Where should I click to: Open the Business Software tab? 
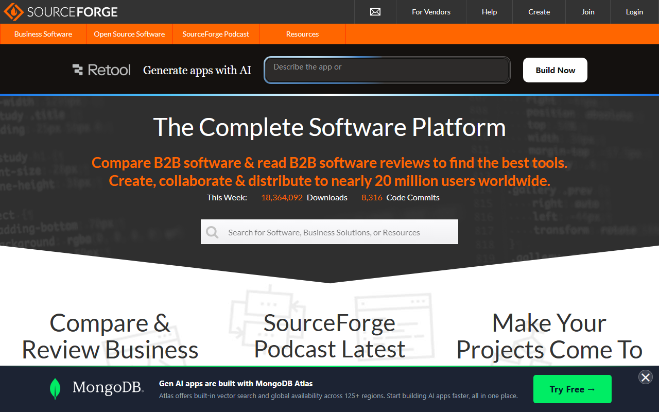click(x=43, y=34)
